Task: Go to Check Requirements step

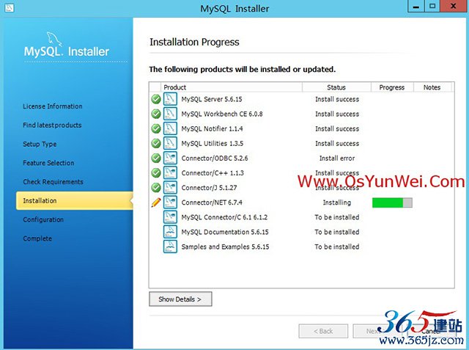Action: pos(53,182)
